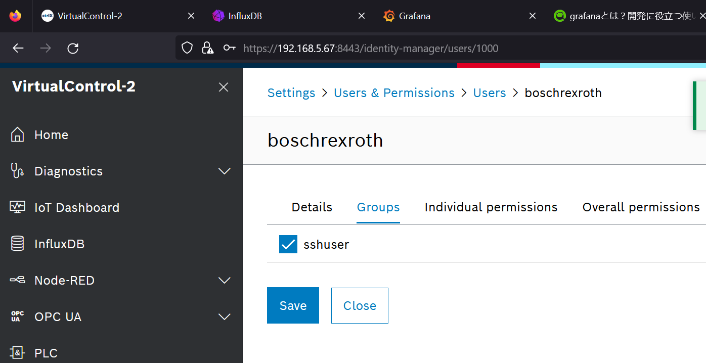The height and width of the screenshot is (363, 706).
Task: Close the VirtualControl-2 sidebar menu
Action: (x=224, y=87)
